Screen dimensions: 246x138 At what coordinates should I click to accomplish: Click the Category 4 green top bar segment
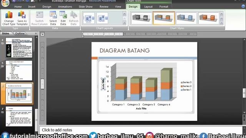tap(165, 76)
